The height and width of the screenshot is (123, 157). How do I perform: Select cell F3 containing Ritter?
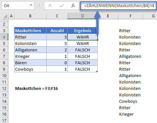(130, 31)
